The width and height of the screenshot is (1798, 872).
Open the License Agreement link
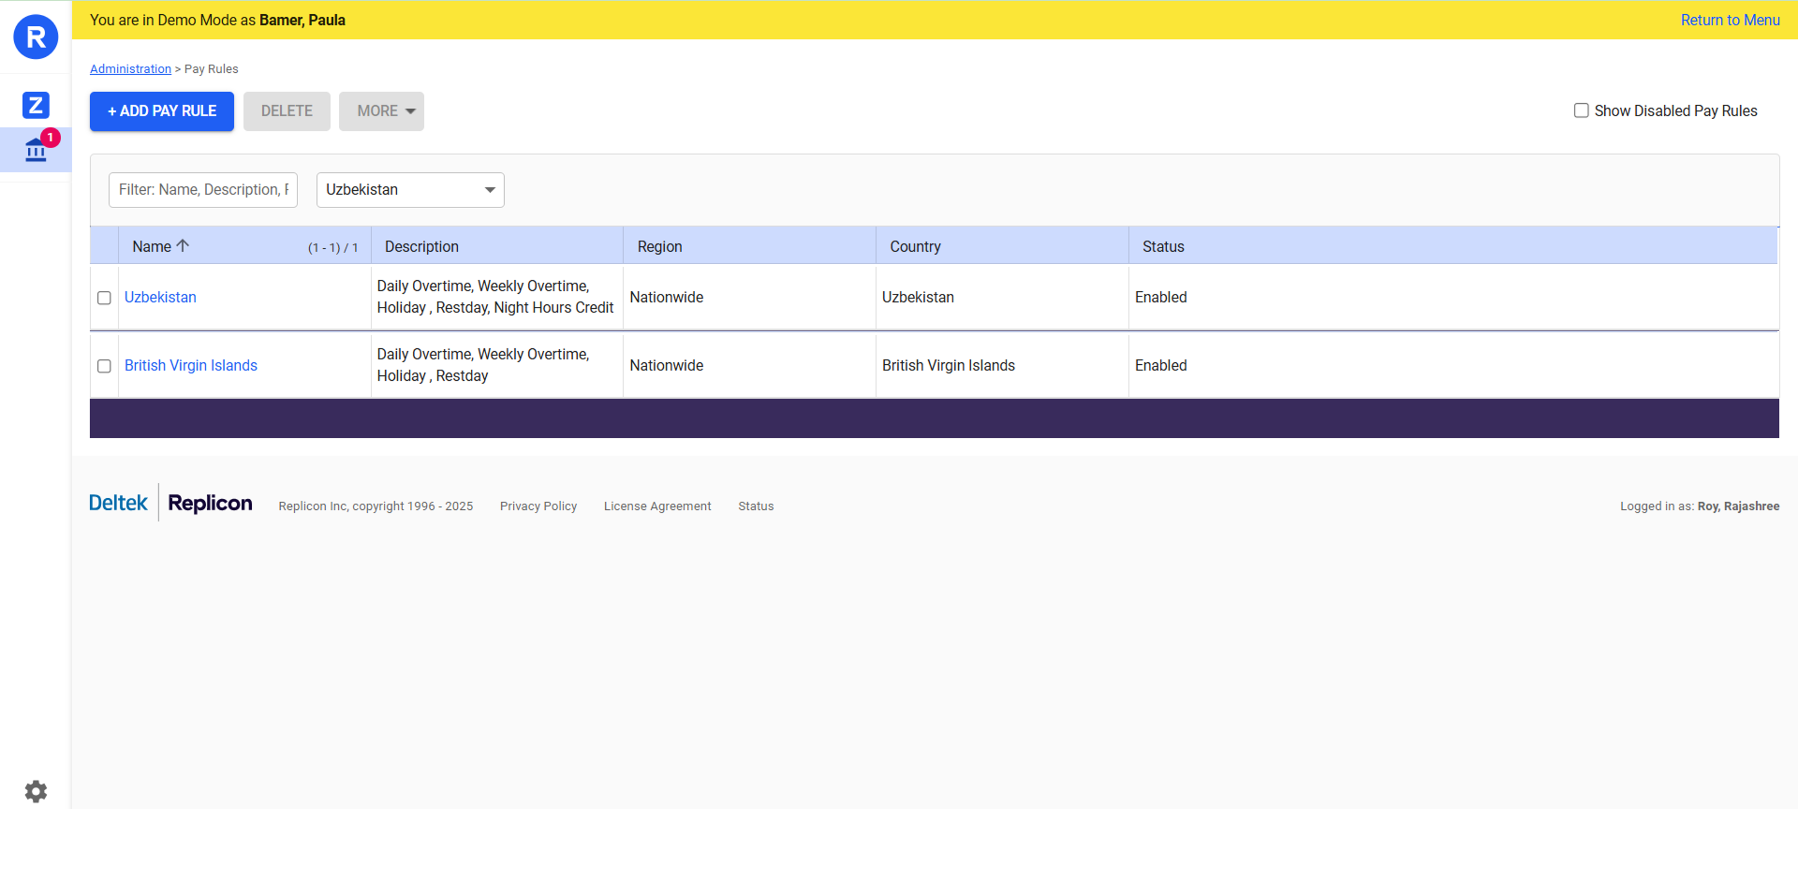click(x=657, y=506)
